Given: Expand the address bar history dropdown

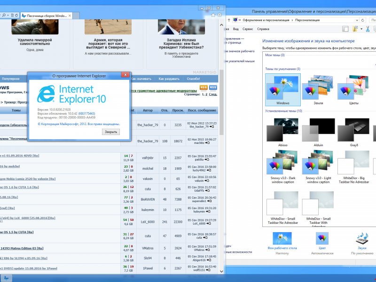Looking at the screenshot, I should [357, 20].
